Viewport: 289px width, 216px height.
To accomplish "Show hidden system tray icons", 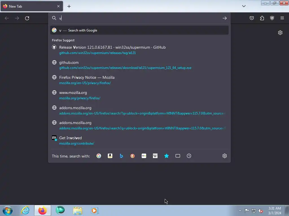I will [x=240, y=211].
